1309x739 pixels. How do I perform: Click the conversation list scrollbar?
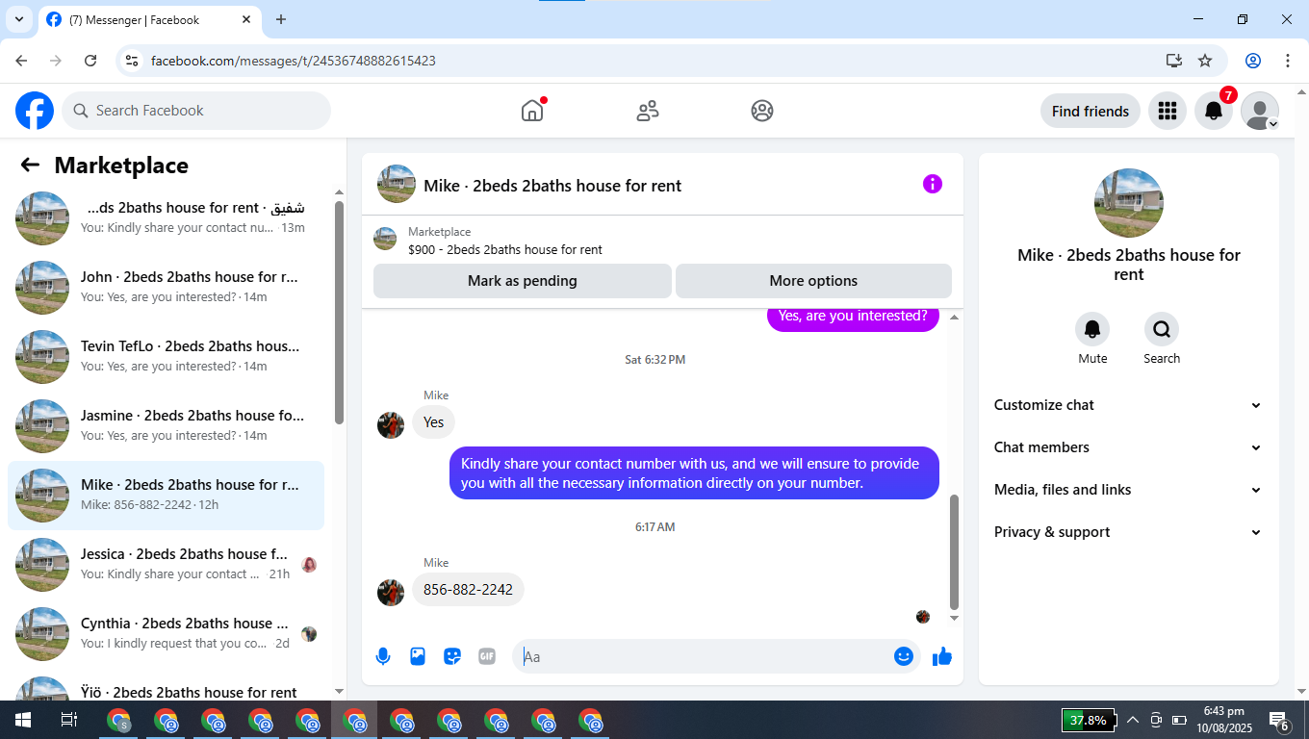point(339,312)
